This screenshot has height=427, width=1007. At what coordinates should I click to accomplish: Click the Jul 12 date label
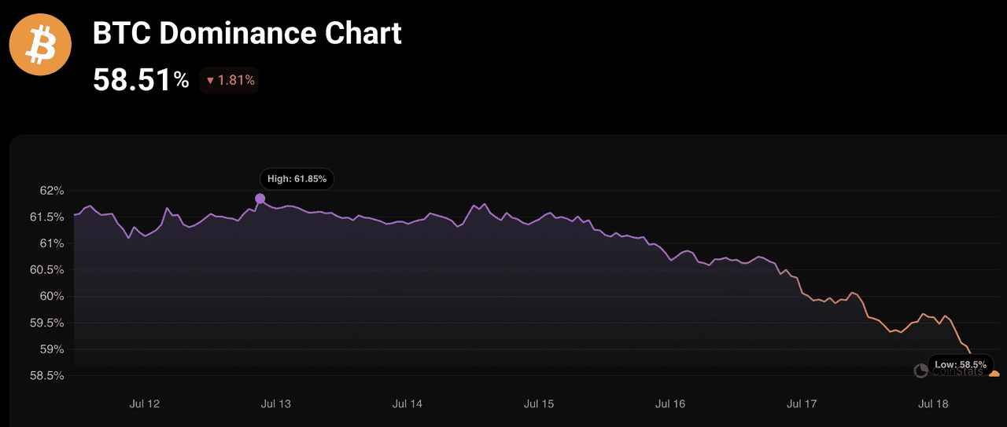(x=144, y=404)
